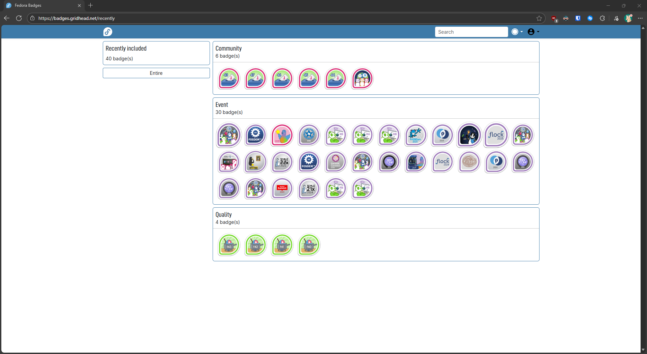Expand the user account dropdown
This screenshot has height=354, width=647.
click(x=533, y=32)
